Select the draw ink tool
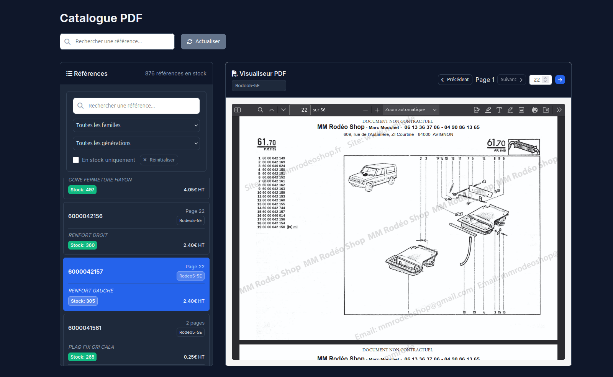613x377 pixels. pos(510,110)
